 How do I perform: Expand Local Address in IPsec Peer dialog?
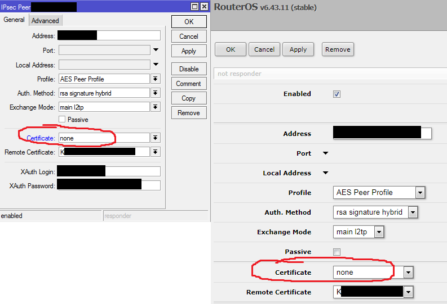(x=156, y=64)
